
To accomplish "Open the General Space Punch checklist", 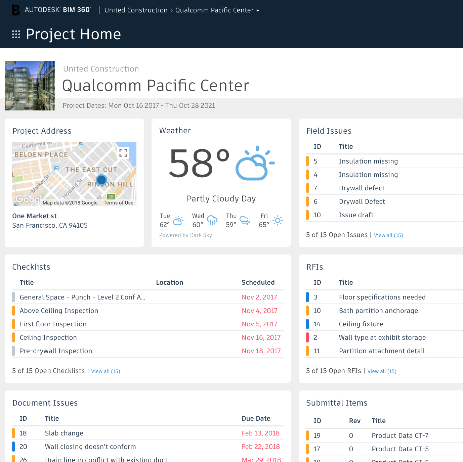I will pos(148,297).
